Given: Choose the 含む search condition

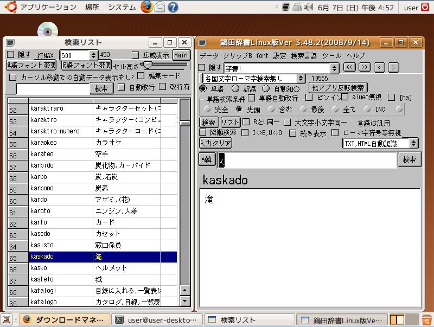Looking at the screenshot, I should tap(271, 110).
